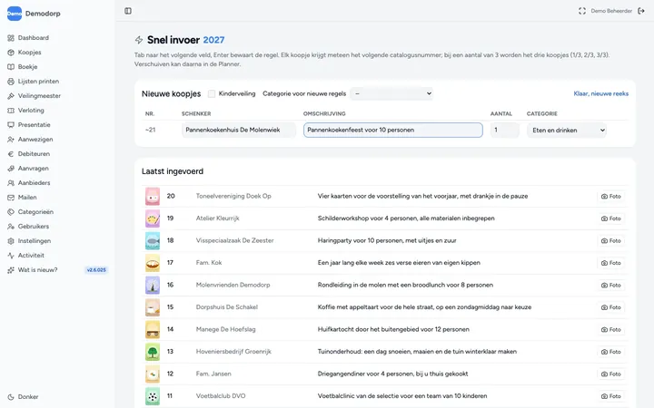Open Dashboard from the sidebar
The height and width of the screenshot is (408, 654).
34,38
